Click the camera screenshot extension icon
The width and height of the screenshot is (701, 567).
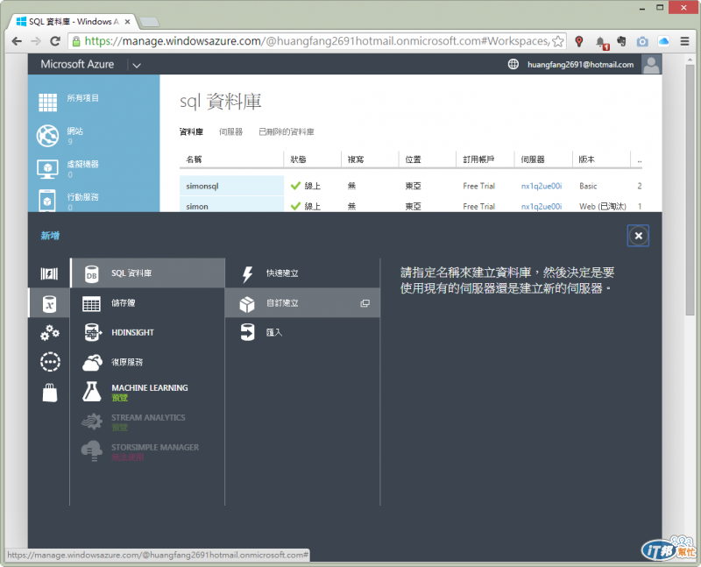[642, 41]
